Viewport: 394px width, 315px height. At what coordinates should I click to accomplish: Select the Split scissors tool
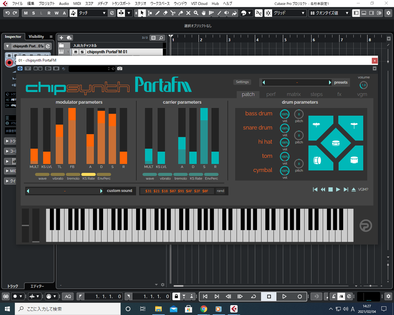point(173,13)
